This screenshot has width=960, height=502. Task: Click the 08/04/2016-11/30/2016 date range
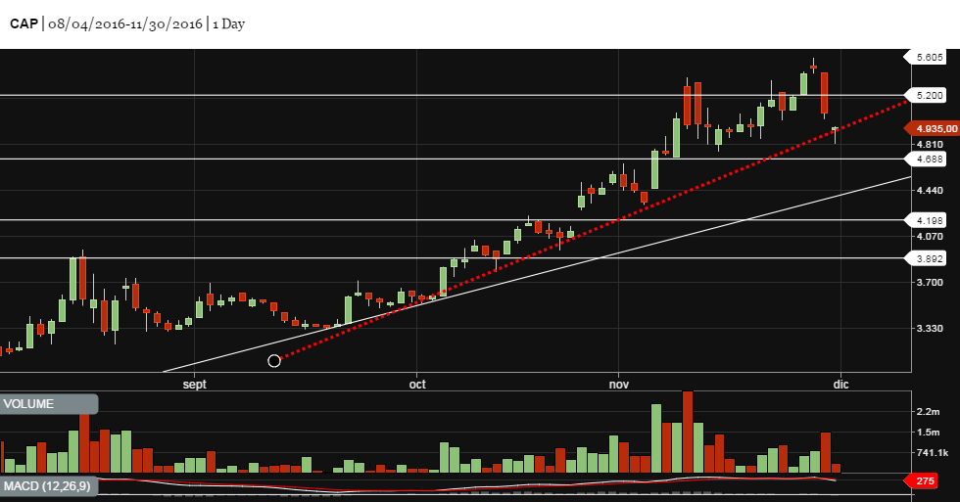(x=125, y=23)
